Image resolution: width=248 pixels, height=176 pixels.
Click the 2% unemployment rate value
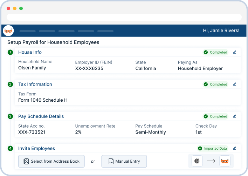78,132
